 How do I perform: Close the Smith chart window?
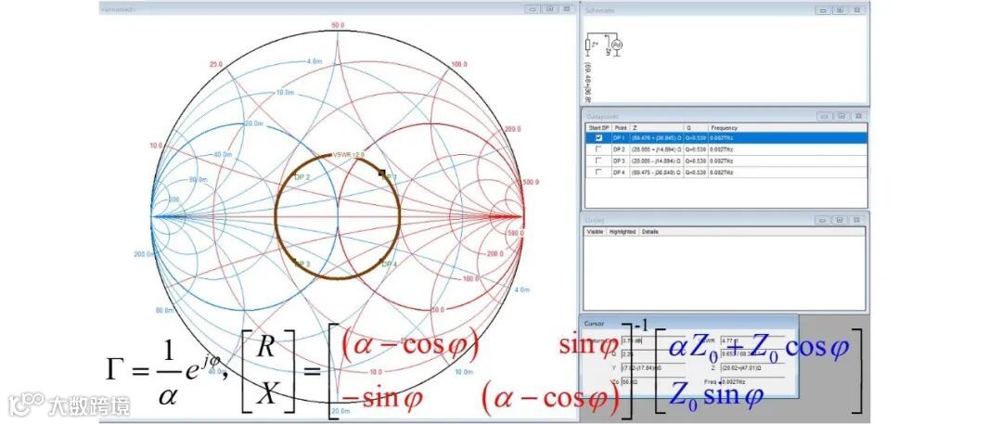click(x=566, y=9)
